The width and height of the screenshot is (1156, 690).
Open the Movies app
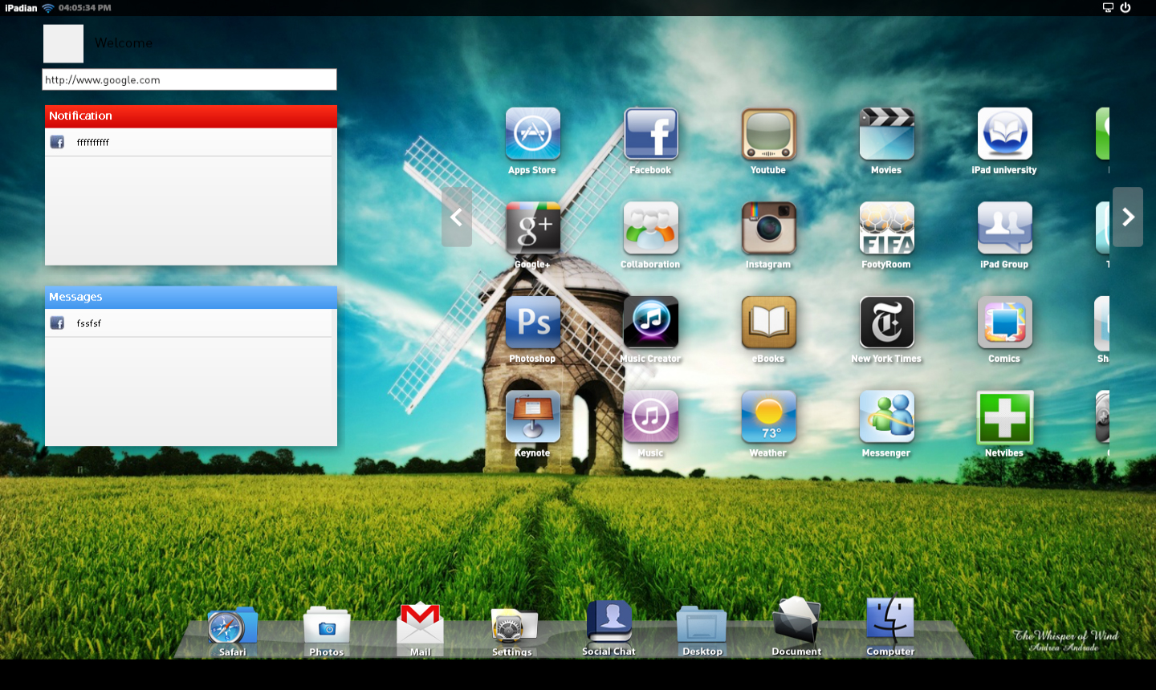(887, 134)
